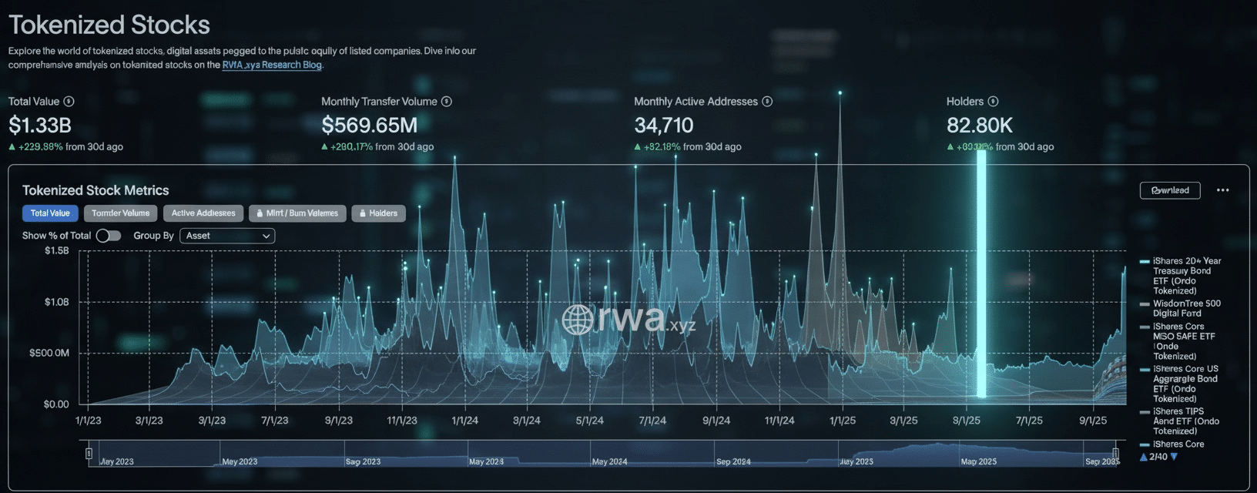Screen dimensions: 1257x493
Task: Click the Download button
Action: click(1169, 190)
